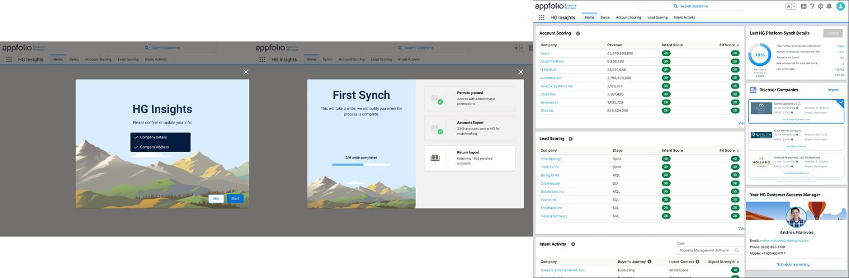
Task: Open the Databricks Inc lead link
Action: pos(552,192)
